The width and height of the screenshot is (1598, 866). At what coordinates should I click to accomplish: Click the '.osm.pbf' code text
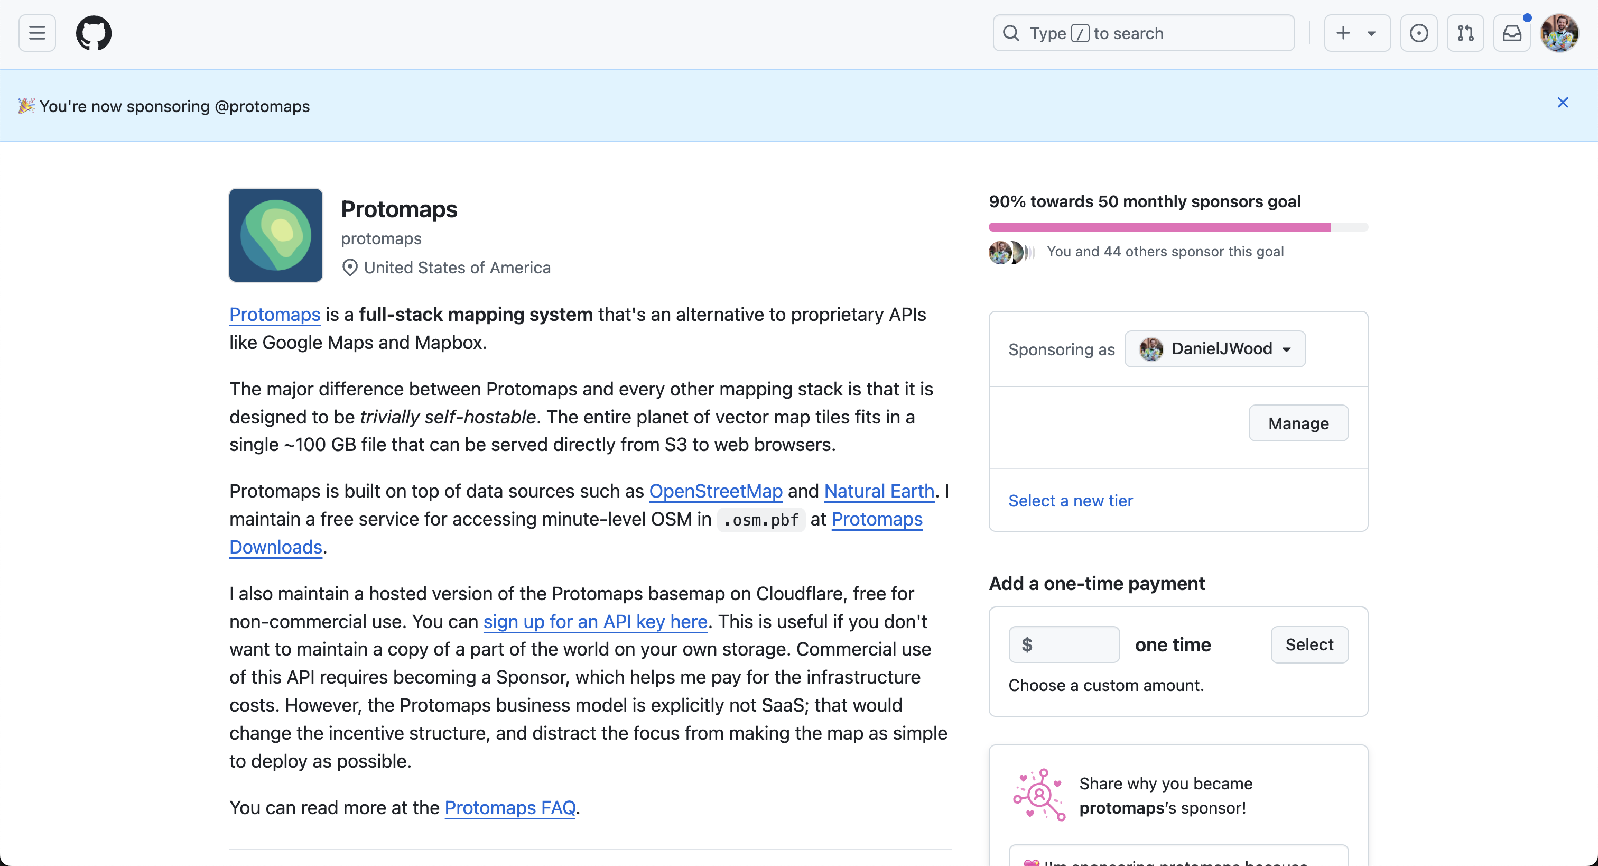coord(761,520)
